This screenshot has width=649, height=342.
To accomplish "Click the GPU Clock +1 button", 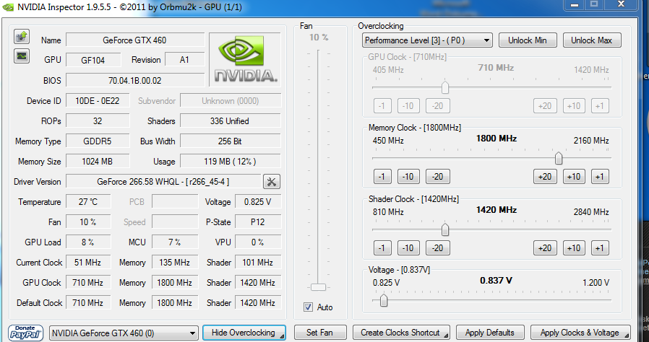I will pos(600,106).
